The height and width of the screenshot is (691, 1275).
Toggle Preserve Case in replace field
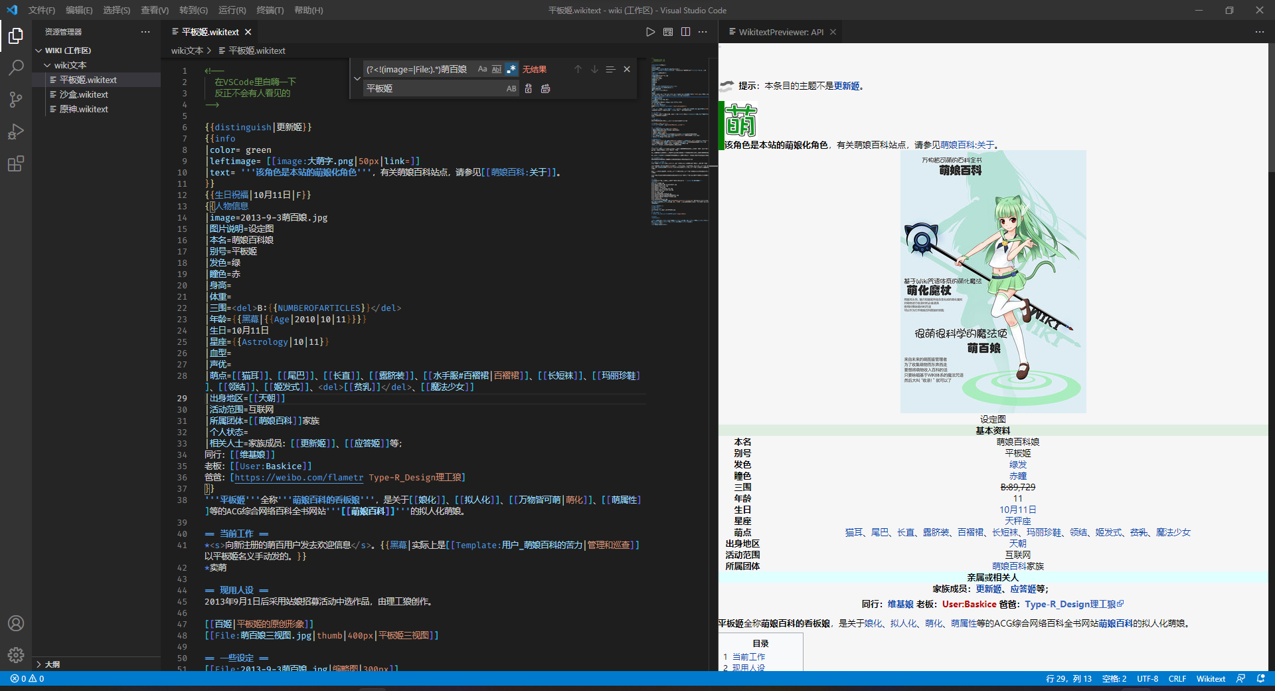point(511,88)
